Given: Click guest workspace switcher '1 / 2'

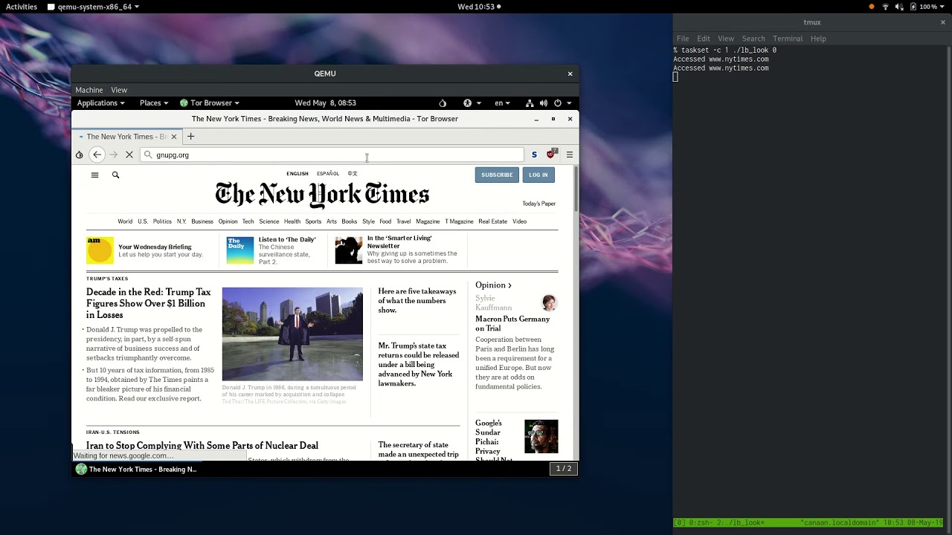Looking at the screenshot, I should (x=564, y=468).
